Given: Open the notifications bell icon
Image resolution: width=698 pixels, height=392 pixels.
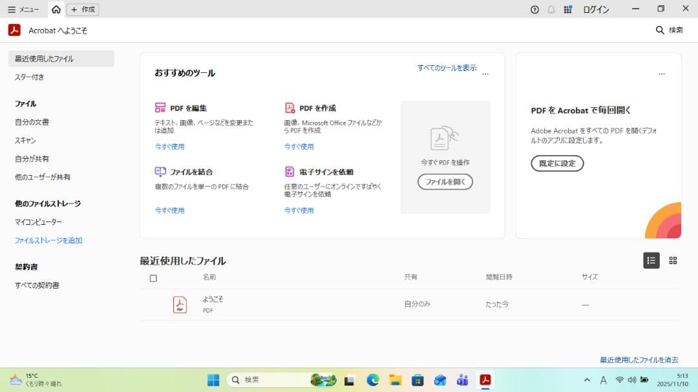Looking at the screenshot, I should [551, 10].
